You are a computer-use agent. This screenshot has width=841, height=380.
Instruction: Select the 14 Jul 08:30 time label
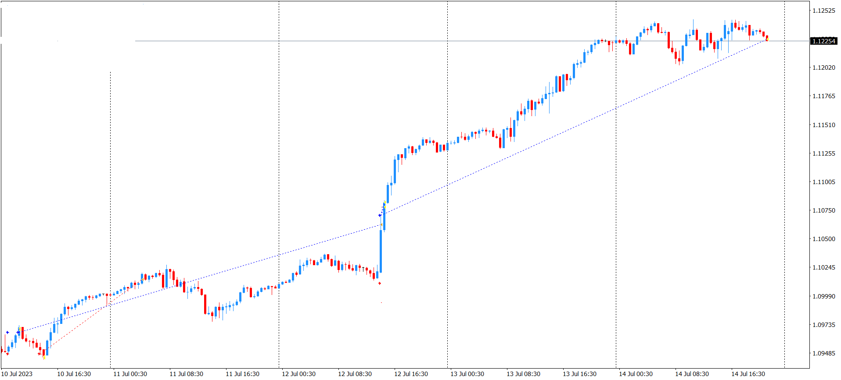(x=692, y=374)
